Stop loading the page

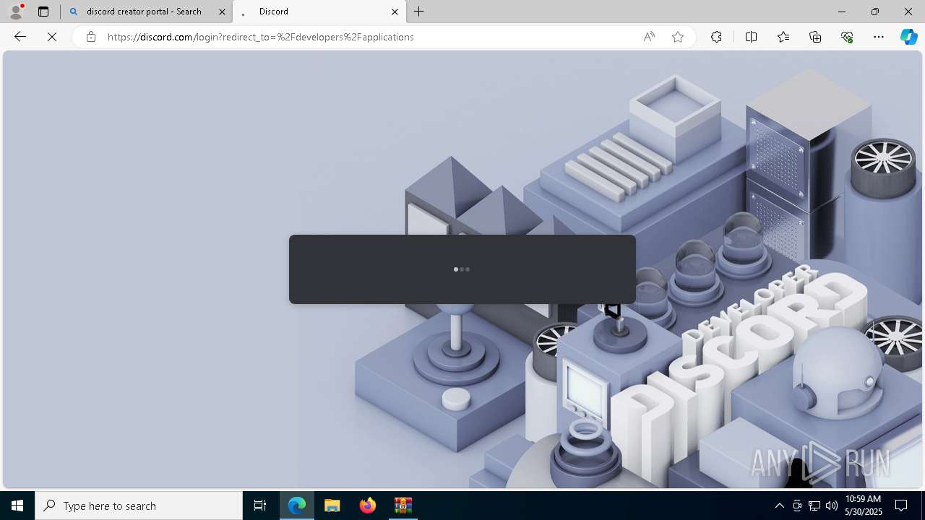(52, 37)
